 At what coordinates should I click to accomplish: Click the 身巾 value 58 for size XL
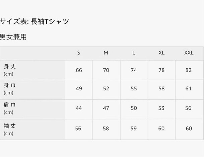tap(161, 89)
